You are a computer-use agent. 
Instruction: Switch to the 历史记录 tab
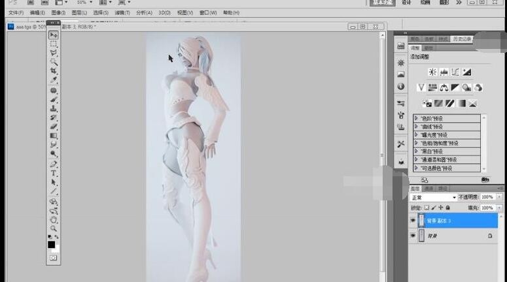pos(462,39)
